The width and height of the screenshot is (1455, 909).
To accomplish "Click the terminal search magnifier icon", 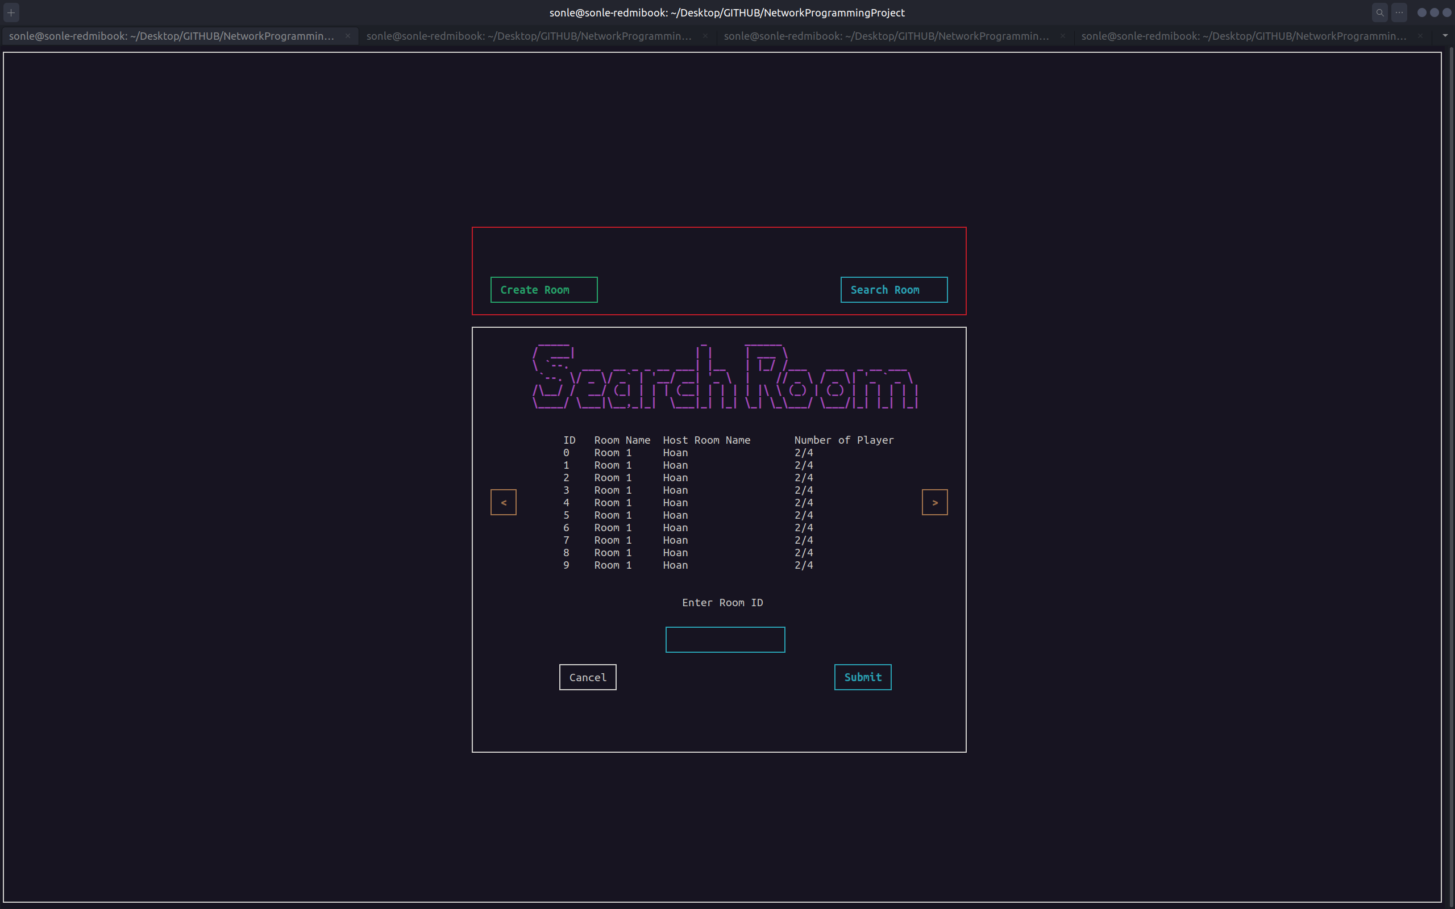I will pos(1380,12).
